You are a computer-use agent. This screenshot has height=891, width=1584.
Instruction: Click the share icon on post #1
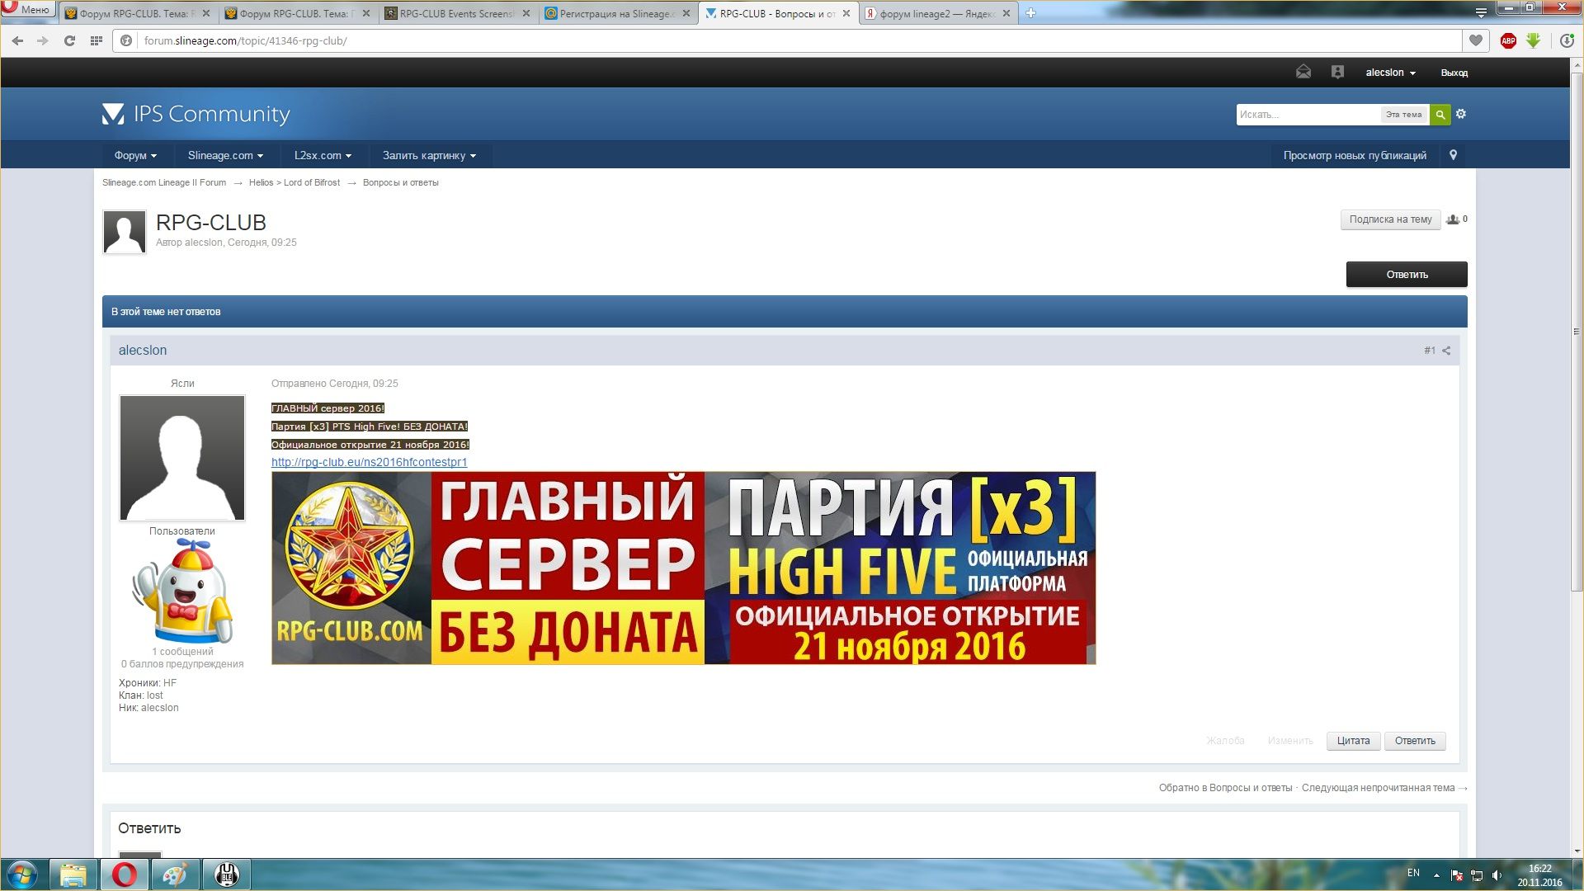(x=1446, y=351)
